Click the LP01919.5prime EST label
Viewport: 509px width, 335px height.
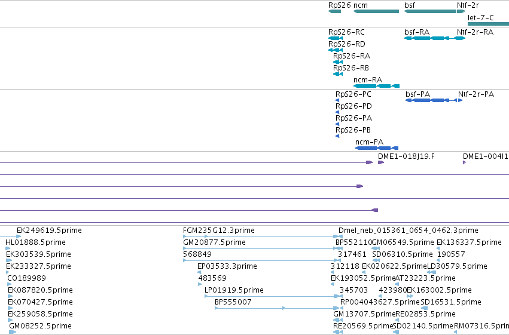(x=234, y=290)
